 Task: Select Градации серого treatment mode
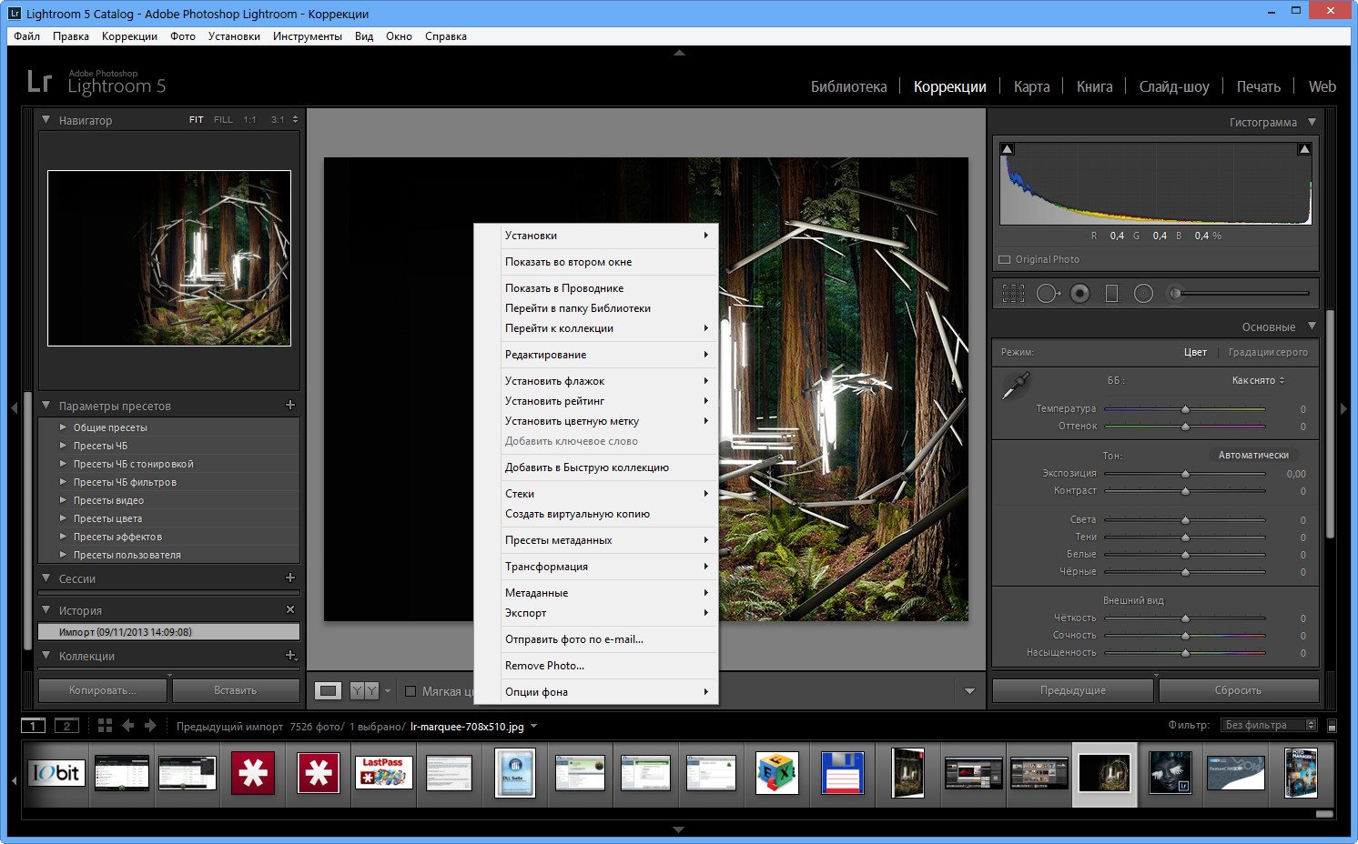pos(1268,352)
